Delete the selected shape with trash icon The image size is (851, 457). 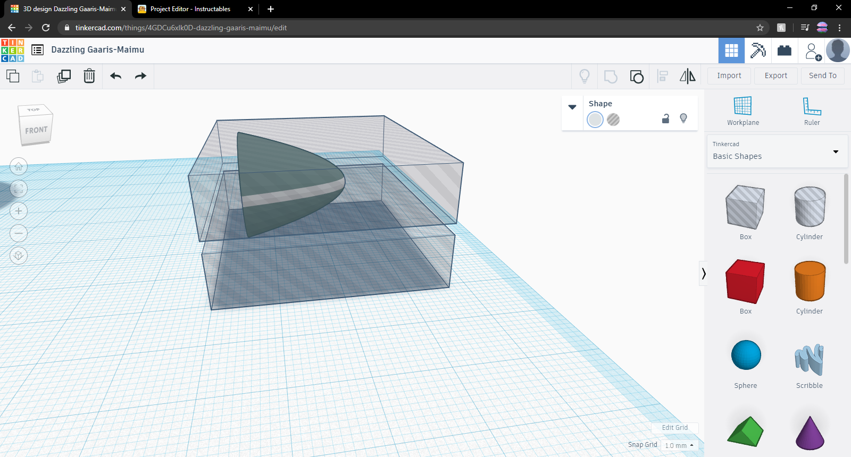(x=89, y=76)
